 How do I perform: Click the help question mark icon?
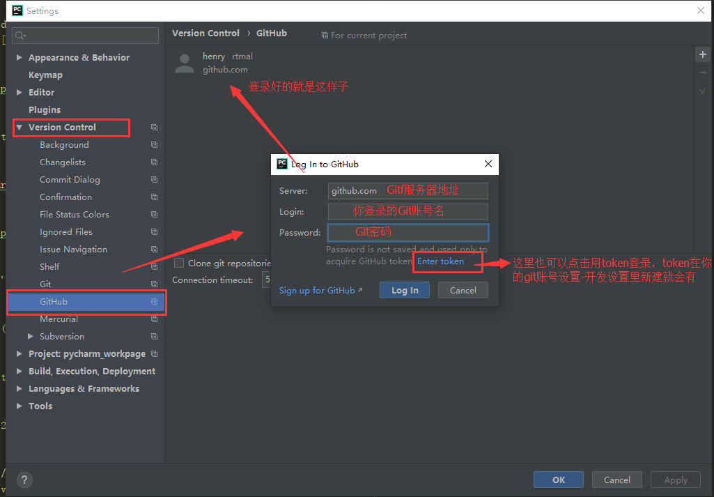[x=24, y=480]
